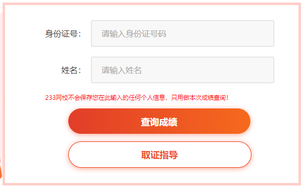
Task: Focus the 姓名 input field
Action: (183, 70)
